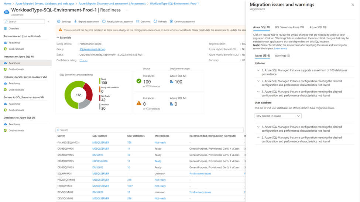The width and height of the screenshot is (360, 202).
Task: Click the red Not Ready donut segment
Action: click(x=88, y=92)
